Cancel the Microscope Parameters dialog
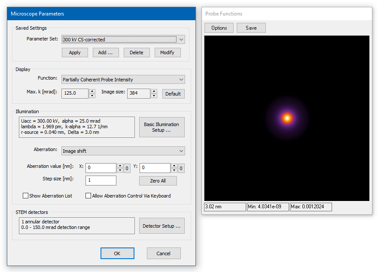The height and width of the screenshot is (272, 378). pyautogui.click(x=164, y=253)
